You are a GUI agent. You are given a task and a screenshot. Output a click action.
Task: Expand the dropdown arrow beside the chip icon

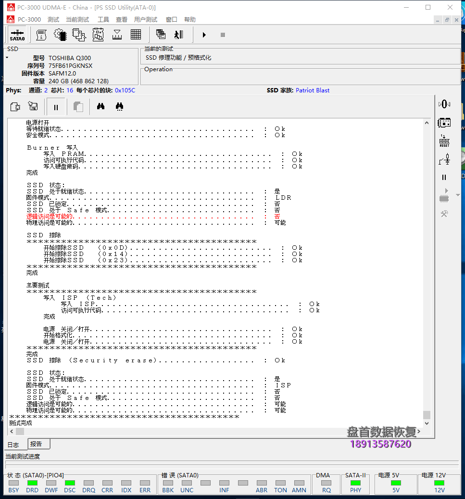click(458, 195)
